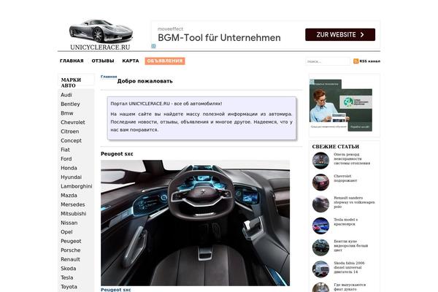438x292 pixels.
Task: Open Skoda fabia 2006 article thumbnail
Action: 320,269
